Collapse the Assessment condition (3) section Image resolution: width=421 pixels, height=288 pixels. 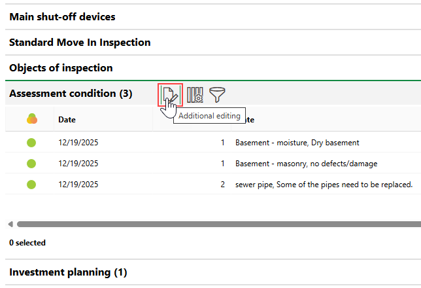(x=71, y=94)
